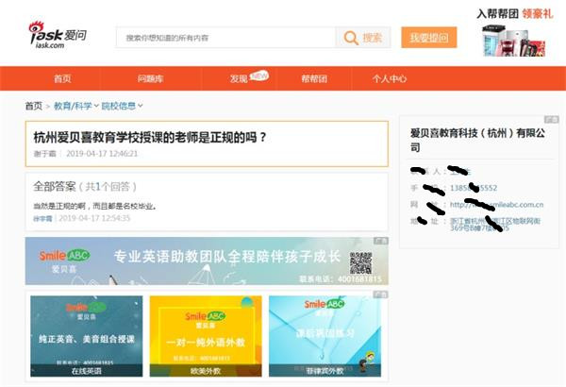Open the 入帮帮团 领豪礼 promo banner
The height and width of the screenshot is (387, 566).
tap(514, 33)
